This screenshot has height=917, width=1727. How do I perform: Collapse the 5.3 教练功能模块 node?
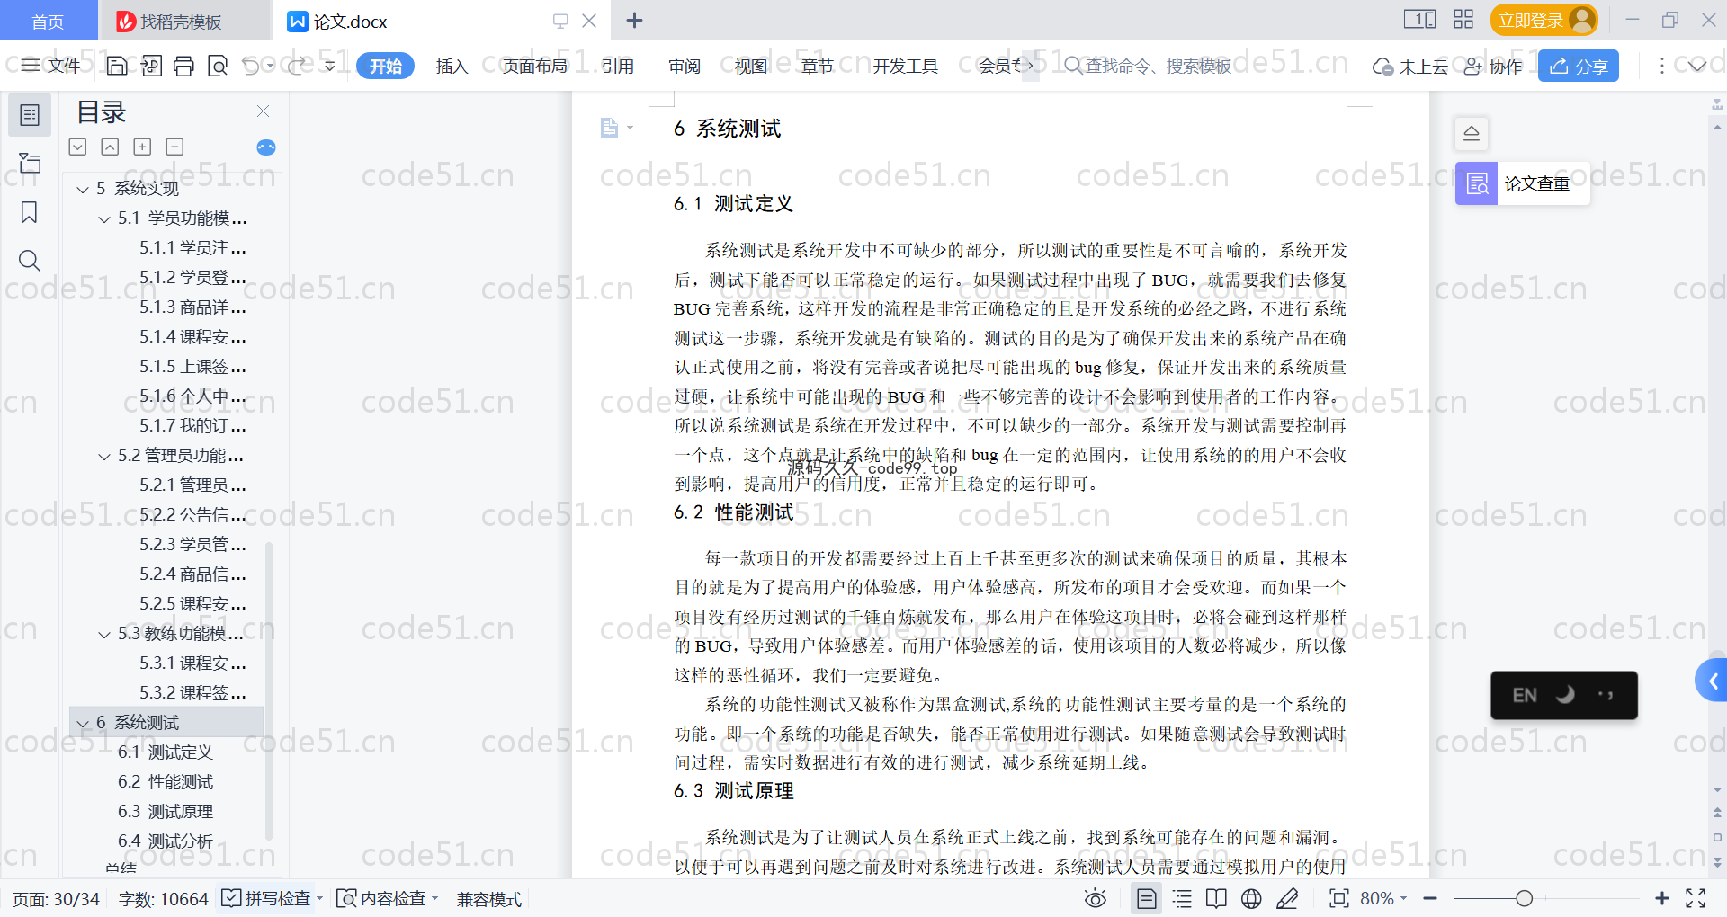tap(104, 634)
